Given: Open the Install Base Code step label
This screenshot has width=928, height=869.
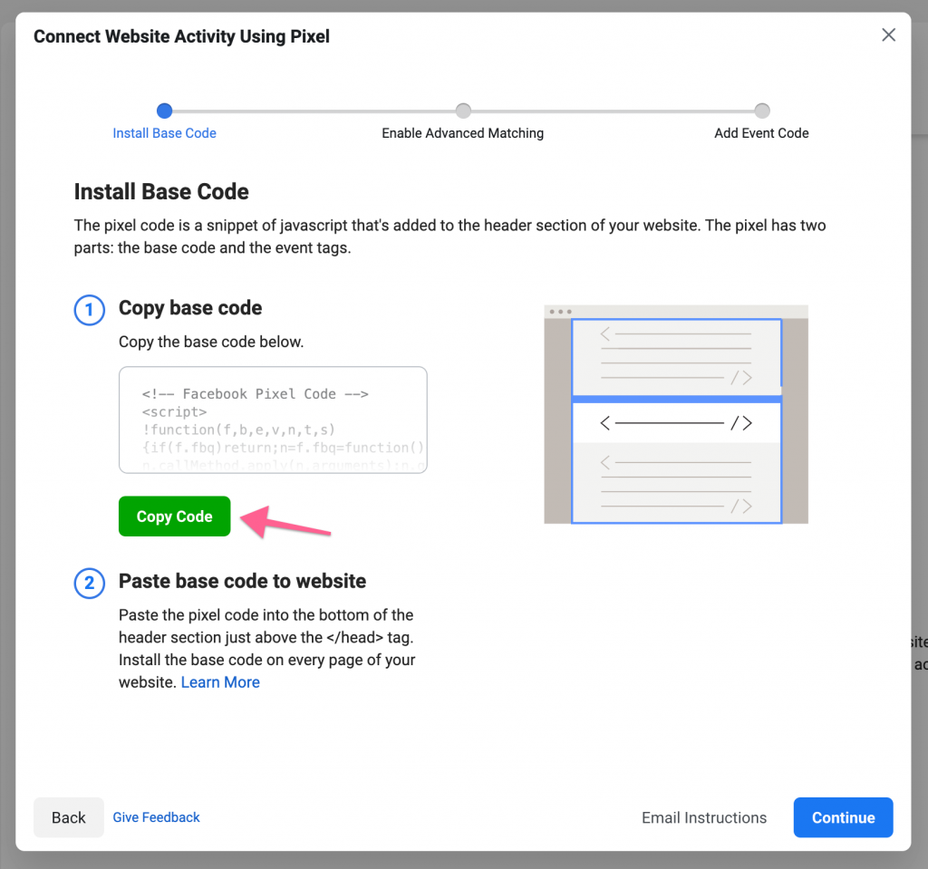Looking at the screenshot, I should pyautogui.click(x=164, y=133).
